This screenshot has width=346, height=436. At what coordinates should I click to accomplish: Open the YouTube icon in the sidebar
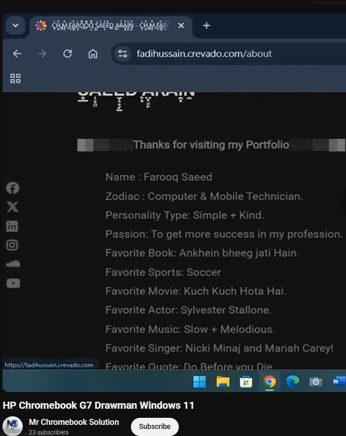click(x=13, y=283)
